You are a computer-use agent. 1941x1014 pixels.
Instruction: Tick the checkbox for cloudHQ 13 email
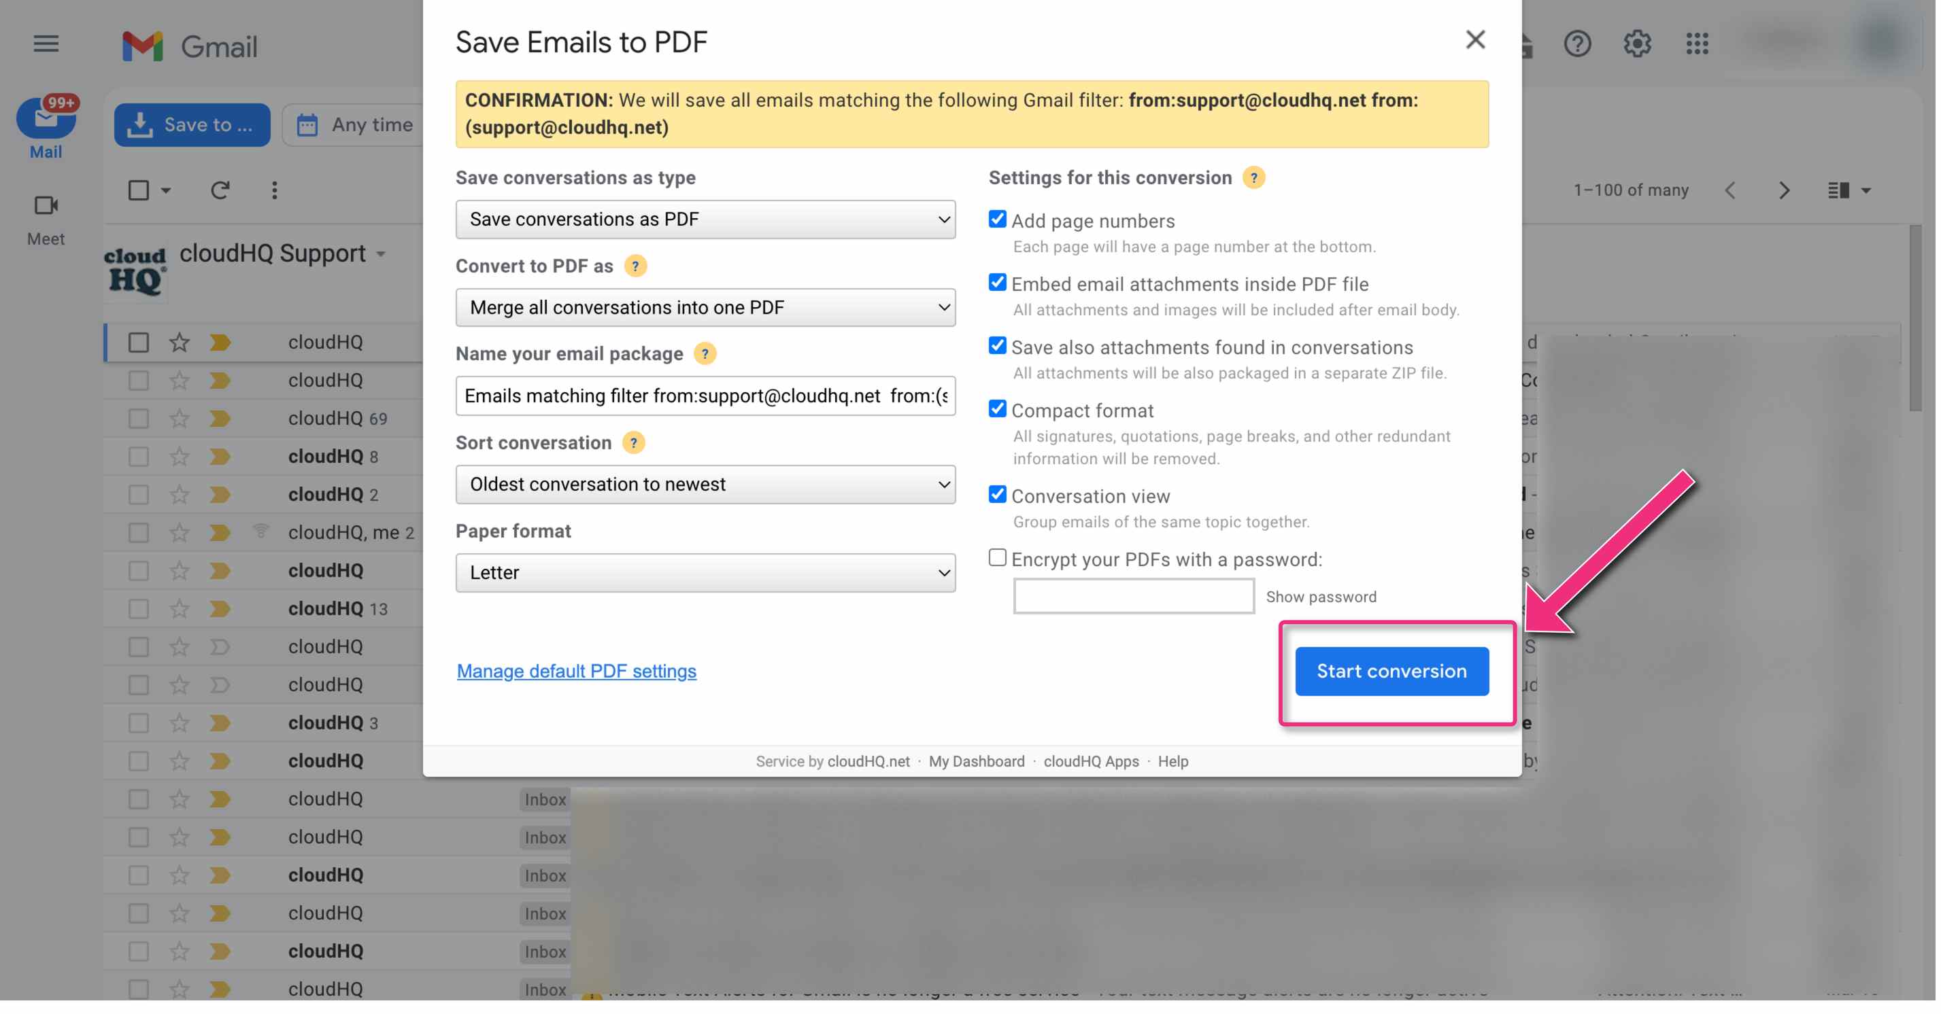pyautogui.click(x=139, y=608)
